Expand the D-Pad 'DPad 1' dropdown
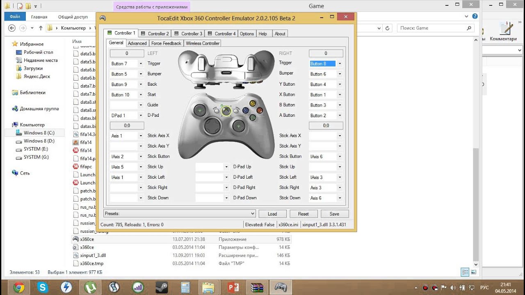 pyautogui.click(x=141, y=116)
